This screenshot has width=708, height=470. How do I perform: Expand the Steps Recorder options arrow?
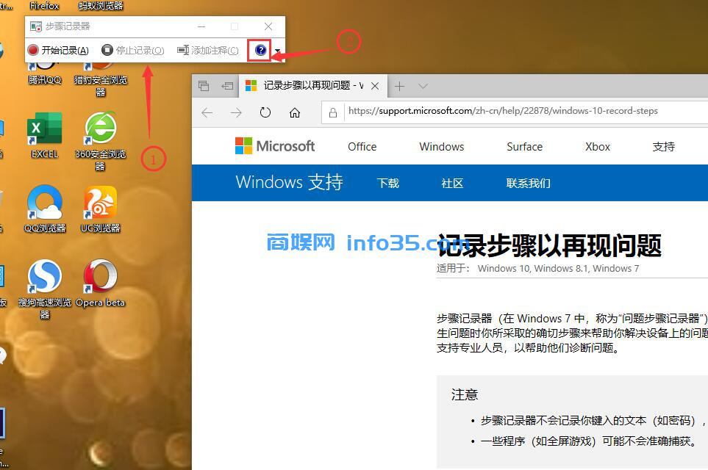coord(276,51)
